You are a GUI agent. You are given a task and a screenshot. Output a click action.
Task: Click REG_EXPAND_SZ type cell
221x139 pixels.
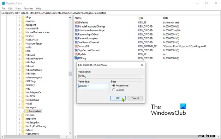(147, 46)
